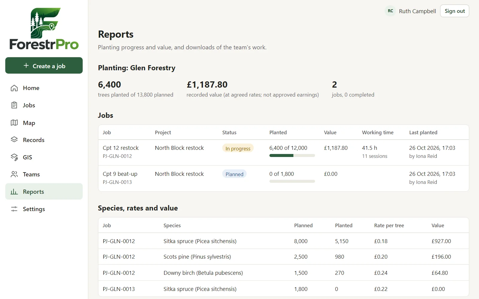The height and width of the screenshot is (299, 479).
Task: Click the PJ-GLN-0013 species table row
Action: [284, 289]
